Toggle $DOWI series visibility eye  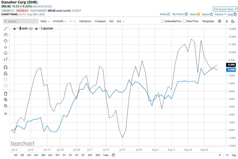(x=36, y=29)
